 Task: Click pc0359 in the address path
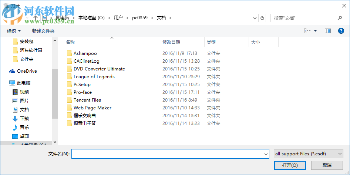pyautogui.click(x=140, y=18)
